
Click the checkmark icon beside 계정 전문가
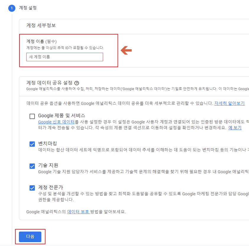32,188
